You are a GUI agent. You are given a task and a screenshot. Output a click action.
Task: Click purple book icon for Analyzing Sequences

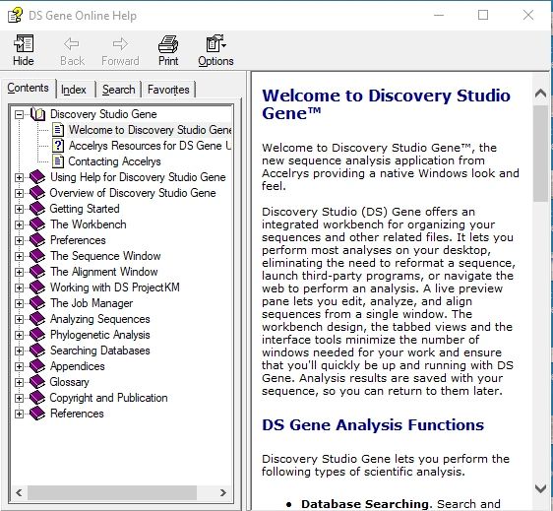[x=37, y=319]
